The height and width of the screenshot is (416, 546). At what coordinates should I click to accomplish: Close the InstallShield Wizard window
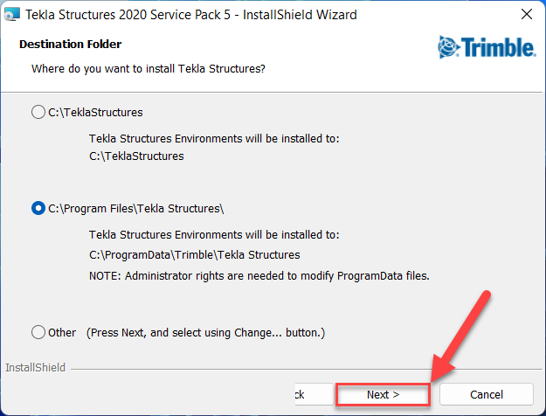pyautogui.click(x=527, y=15)
